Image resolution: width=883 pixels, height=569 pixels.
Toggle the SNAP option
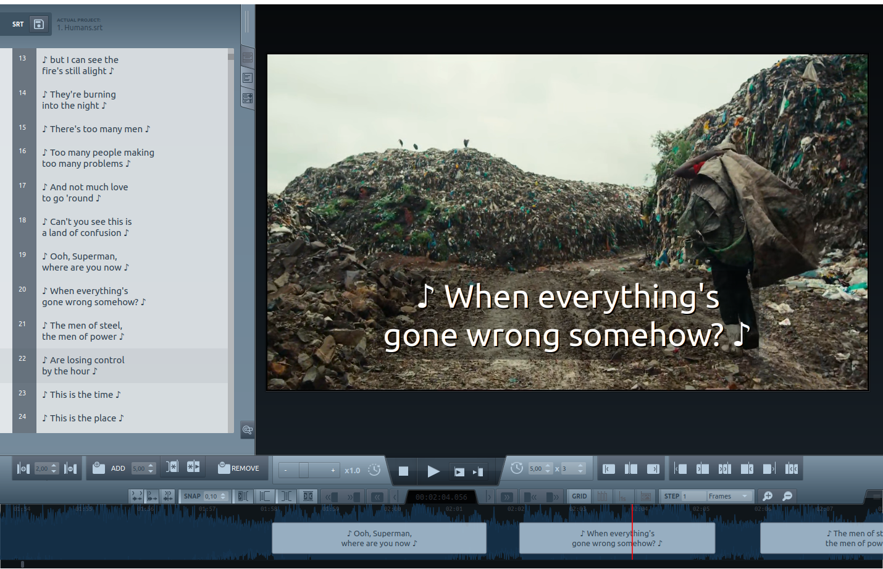click(x=192, y=496)
